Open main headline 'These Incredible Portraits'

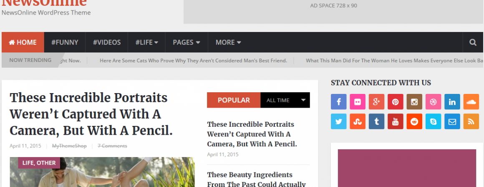91,114
